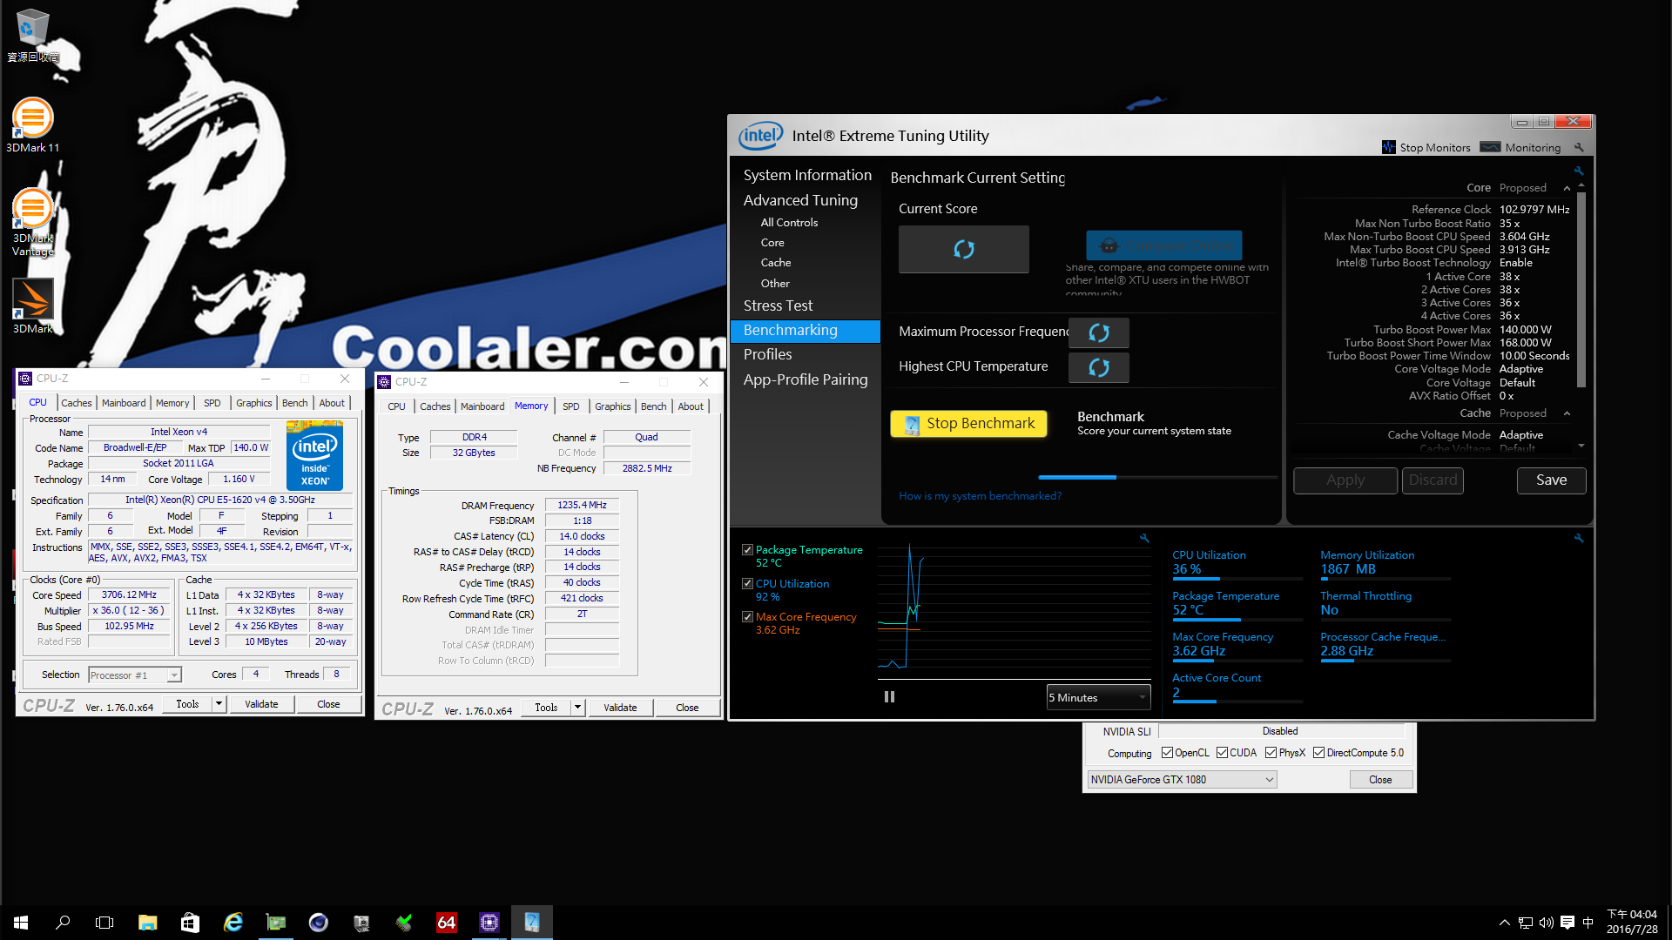The width and height of the screenshot is (1672, 940).
Task: Switch to CPU-Z taskbar icon
Action: [489, 923]
